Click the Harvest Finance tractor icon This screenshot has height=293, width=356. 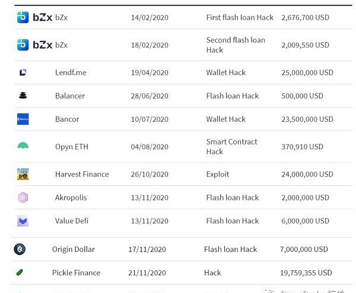23,174
